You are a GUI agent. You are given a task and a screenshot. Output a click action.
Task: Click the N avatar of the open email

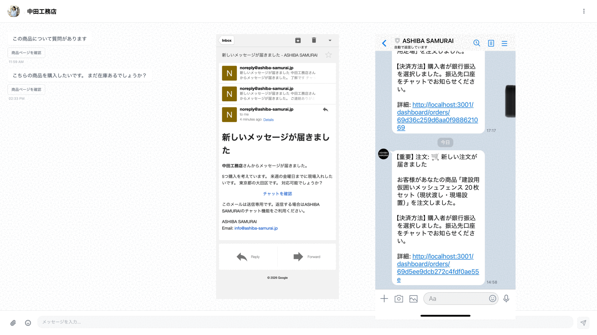point(229,115)
